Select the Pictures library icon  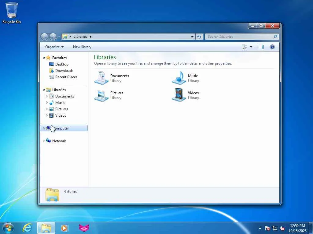[101, 95]
